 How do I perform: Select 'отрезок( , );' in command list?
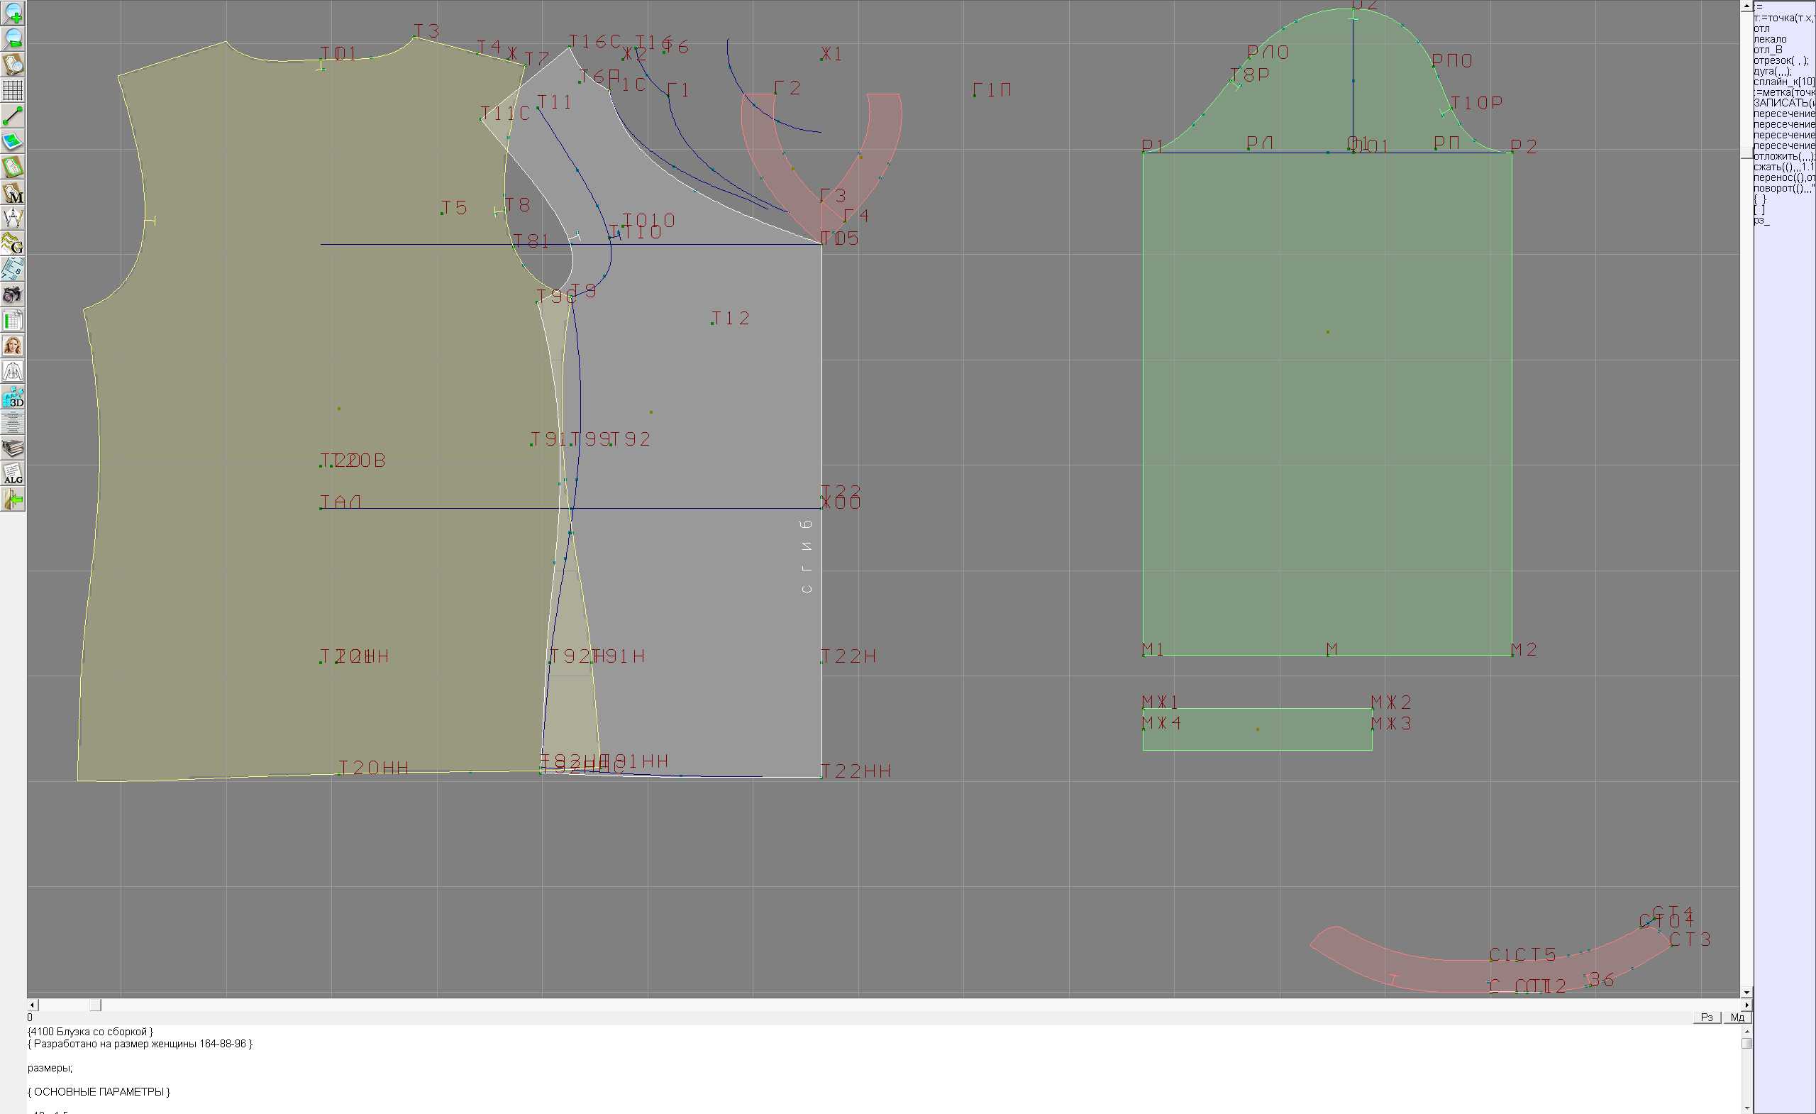1780,60
